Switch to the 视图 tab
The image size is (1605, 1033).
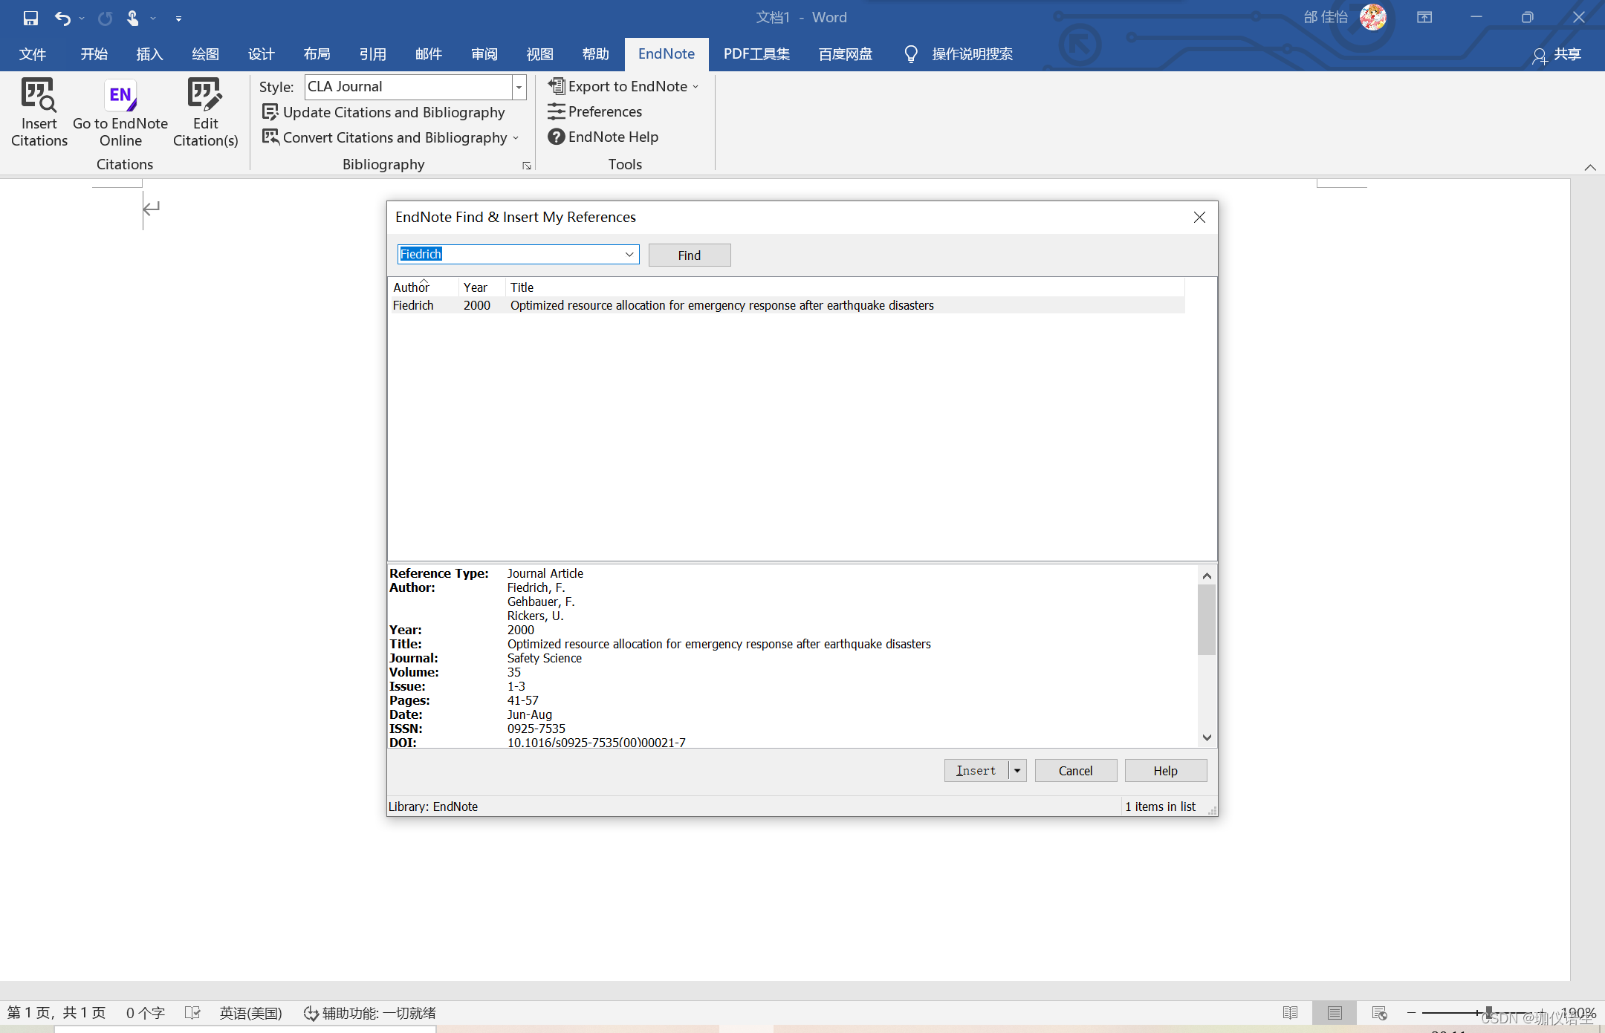point(539,54)
